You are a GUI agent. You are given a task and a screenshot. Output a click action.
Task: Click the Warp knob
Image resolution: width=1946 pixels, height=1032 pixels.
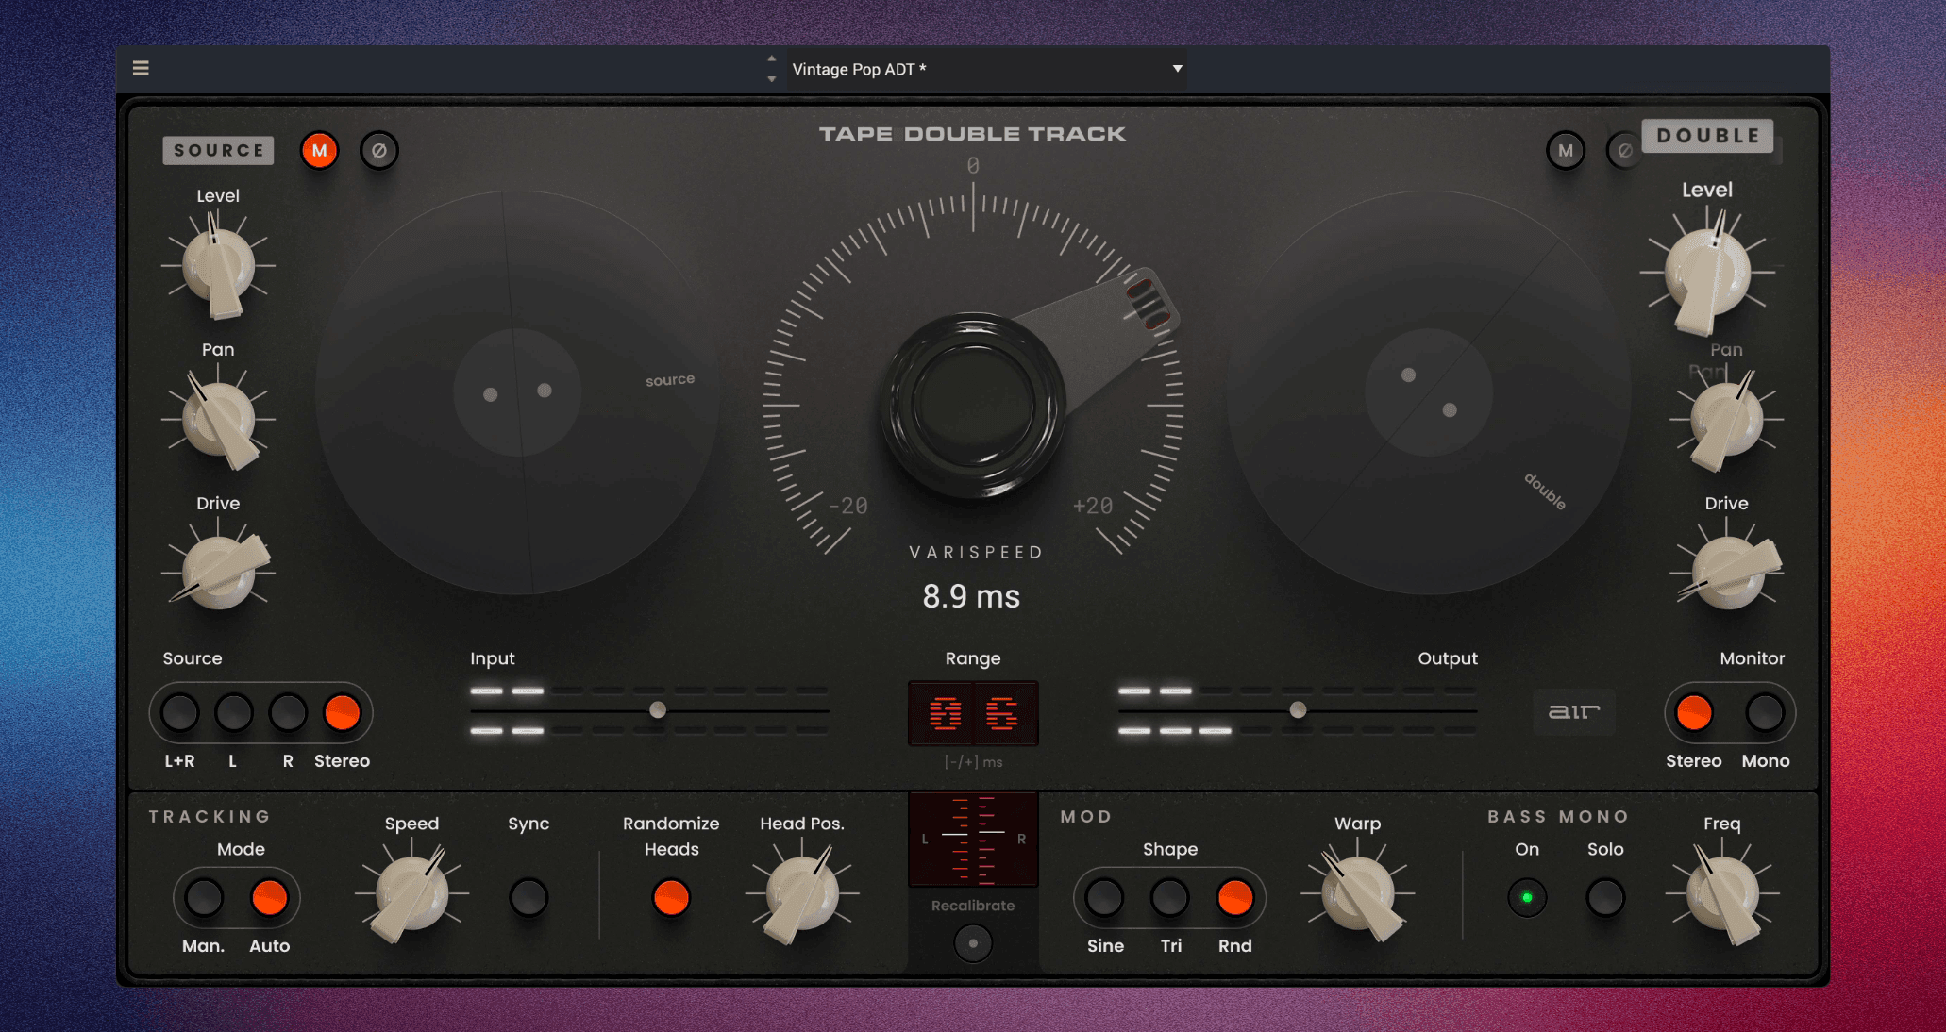[1358, 893]
